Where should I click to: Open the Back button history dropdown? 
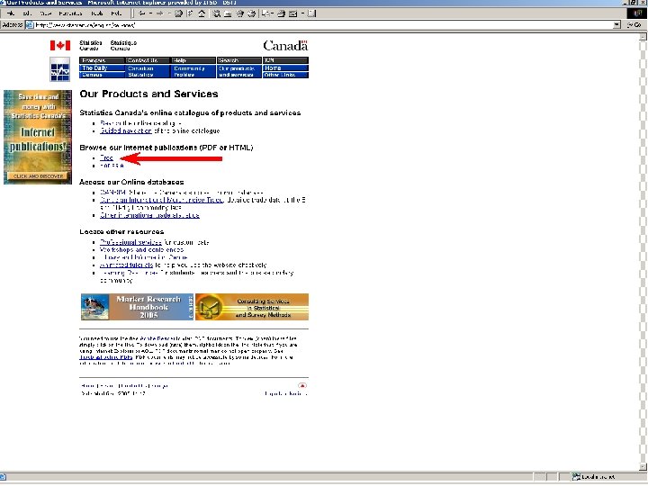(150, 13)
